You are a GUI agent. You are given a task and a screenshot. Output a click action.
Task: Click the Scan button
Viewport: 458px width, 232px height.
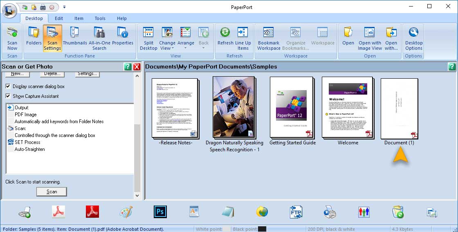[52, 192]
